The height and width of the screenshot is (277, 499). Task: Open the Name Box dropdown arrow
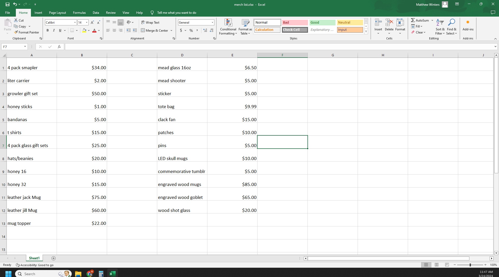point(25,47)
